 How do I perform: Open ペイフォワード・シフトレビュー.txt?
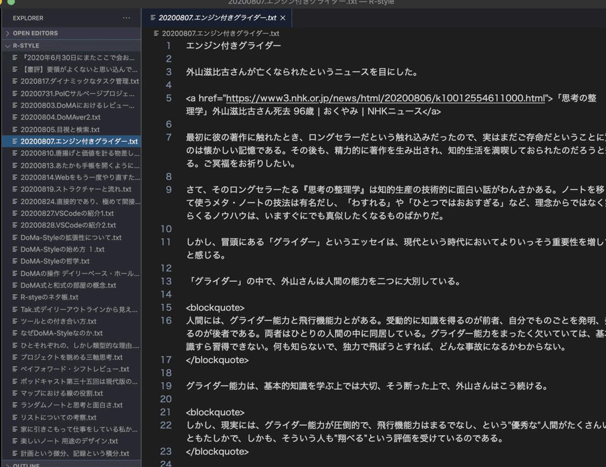[71, 369]
